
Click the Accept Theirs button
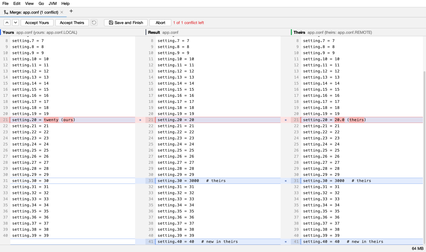tap(72, 23)
